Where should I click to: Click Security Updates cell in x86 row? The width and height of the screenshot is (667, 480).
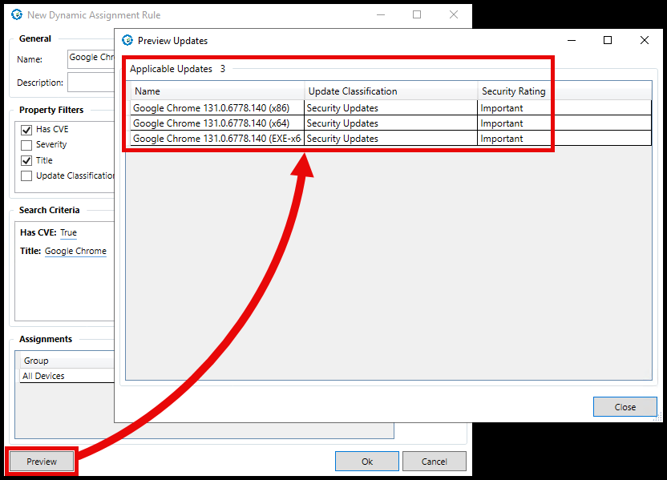(x=391, y=108)
